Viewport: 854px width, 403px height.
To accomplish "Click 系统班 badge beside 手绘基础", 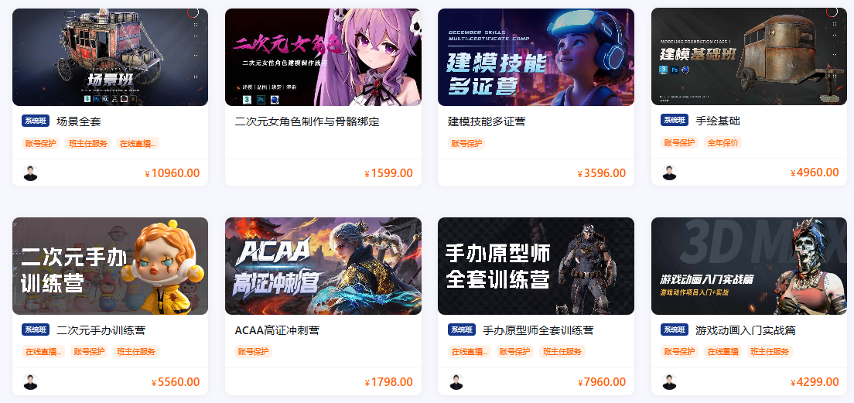I will pyautogui.click(x=675, y=121).
